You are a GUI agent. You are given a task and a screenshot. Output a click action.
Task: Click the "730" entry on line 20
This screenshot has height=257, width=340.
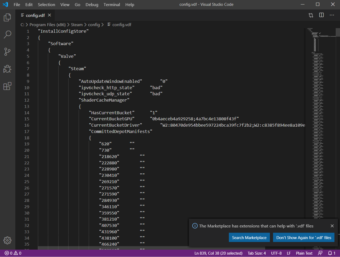105,150
